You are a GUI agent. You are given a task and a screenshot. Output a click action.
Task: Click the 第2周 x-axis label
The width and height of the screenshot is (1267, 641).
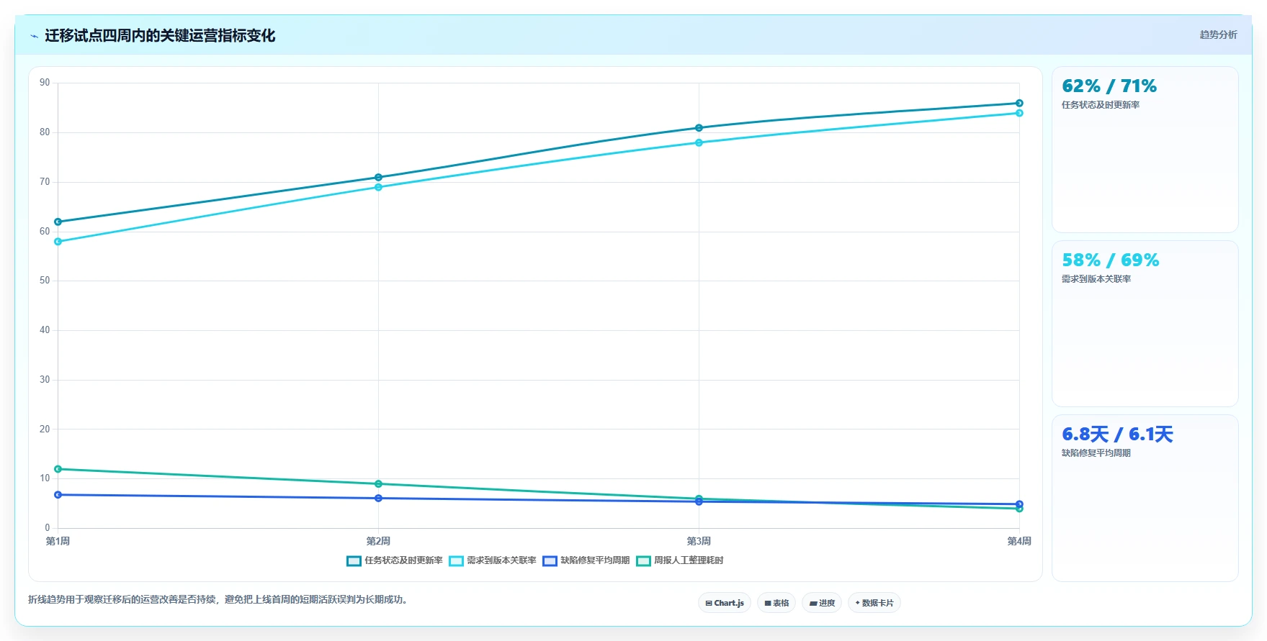click(x=378, y=541)
